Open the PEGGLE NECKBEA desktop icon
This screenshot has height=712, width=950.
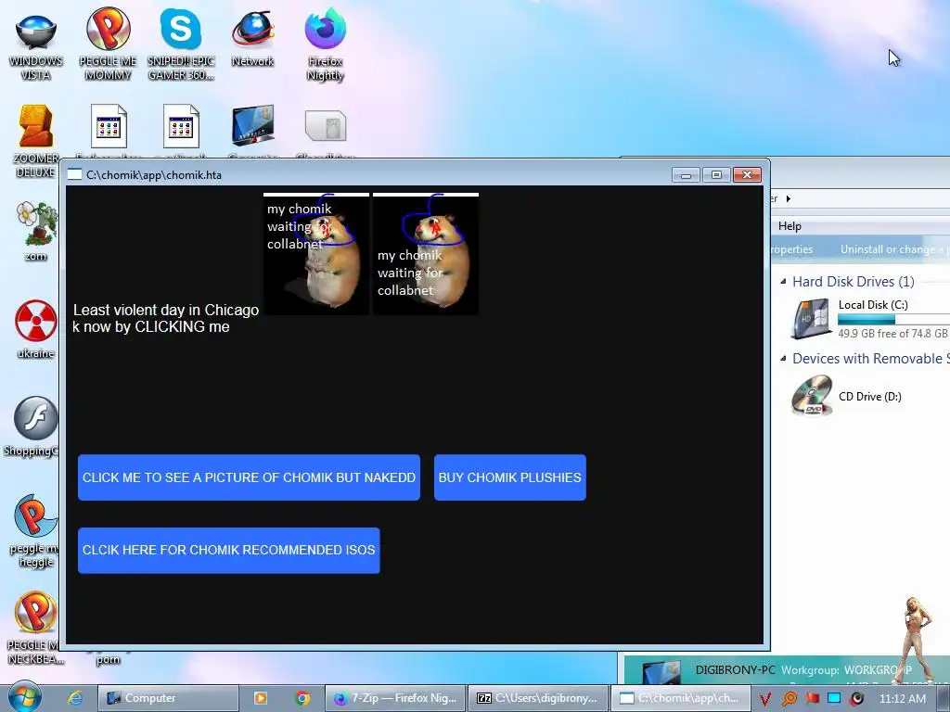click(x=34, y=628)
